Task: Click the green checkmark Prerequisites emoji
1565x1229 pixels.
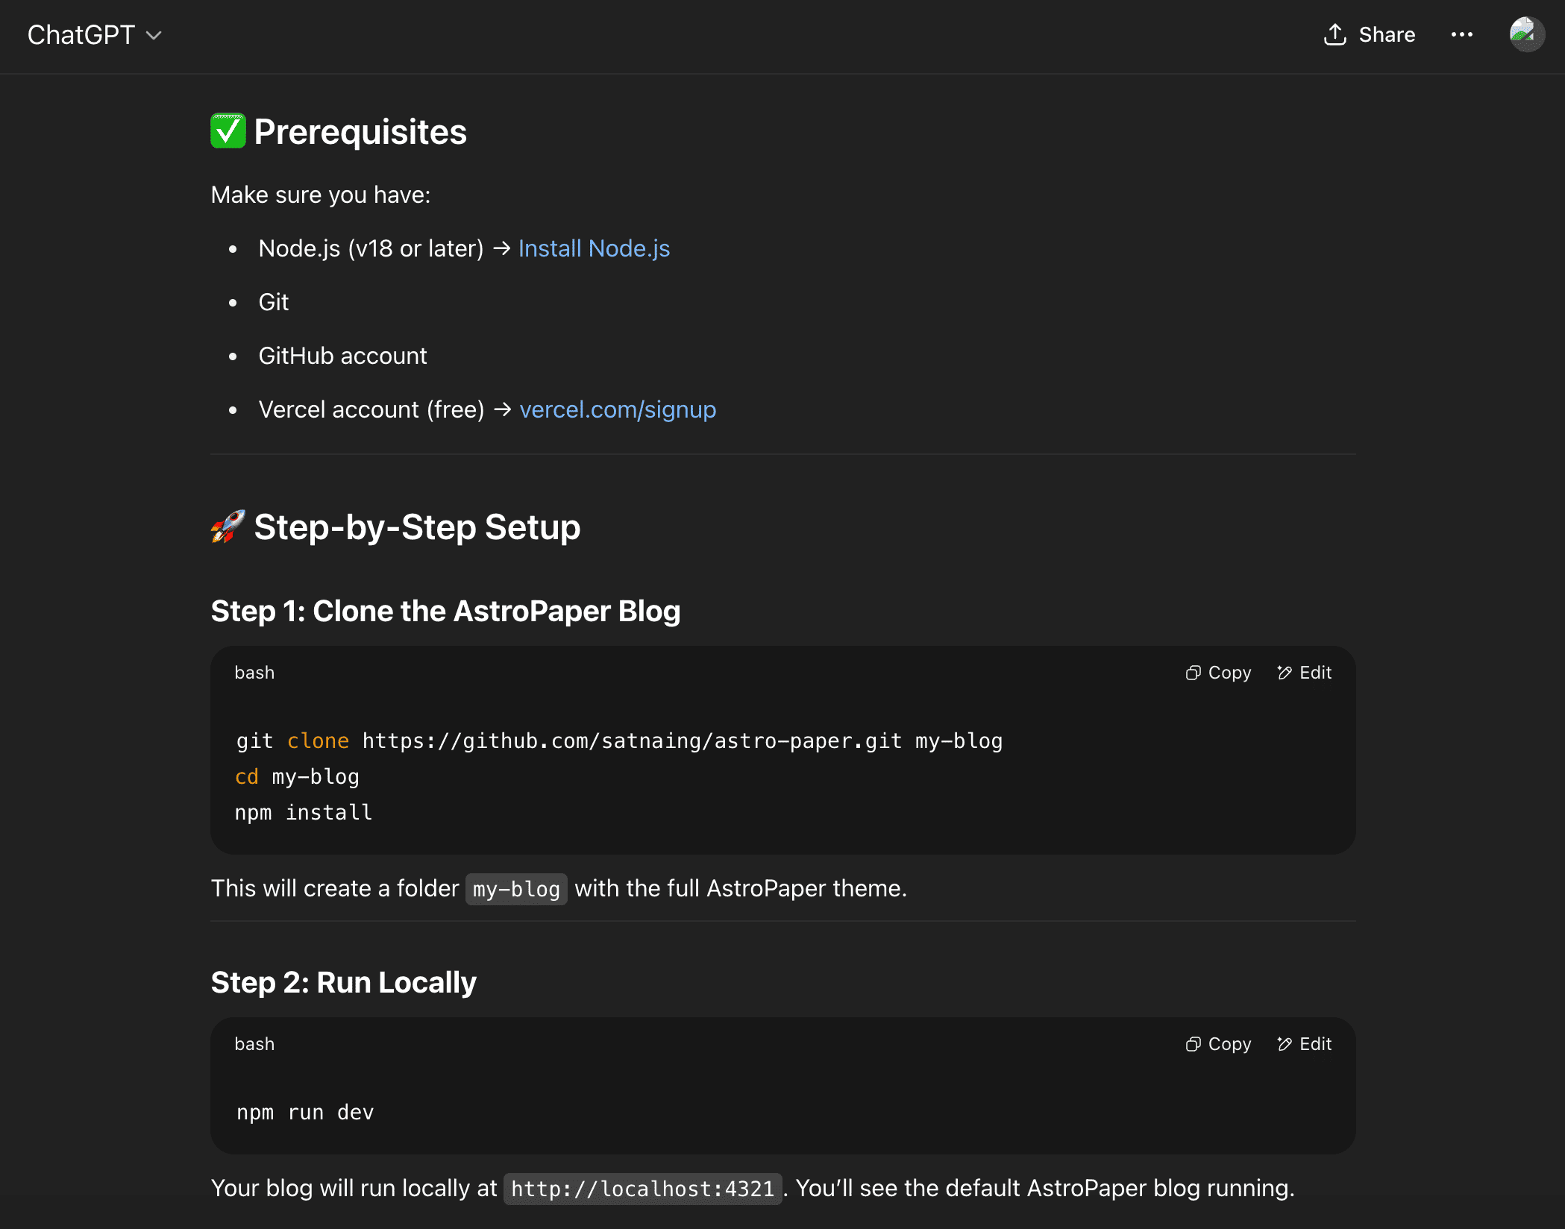Action: 228,131
